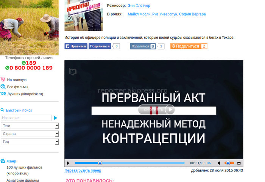The height and width of the screenshot is (182, 265).
Task: Open Лучших (kinopoisk.ru) list
Action: tap(25, 94)
